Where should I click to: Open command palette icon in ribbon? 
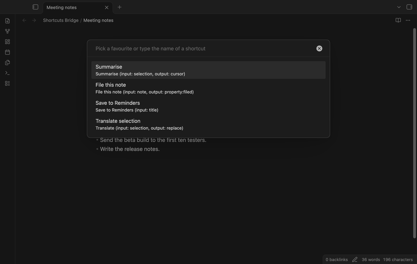7,73
